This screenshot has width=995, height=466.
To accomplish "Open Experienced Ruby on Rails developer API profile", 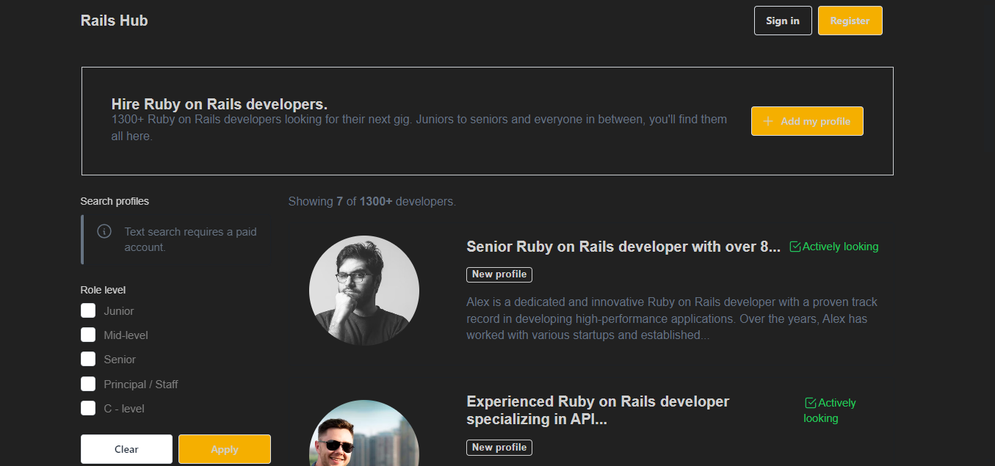I will click(x=598, y=410).
